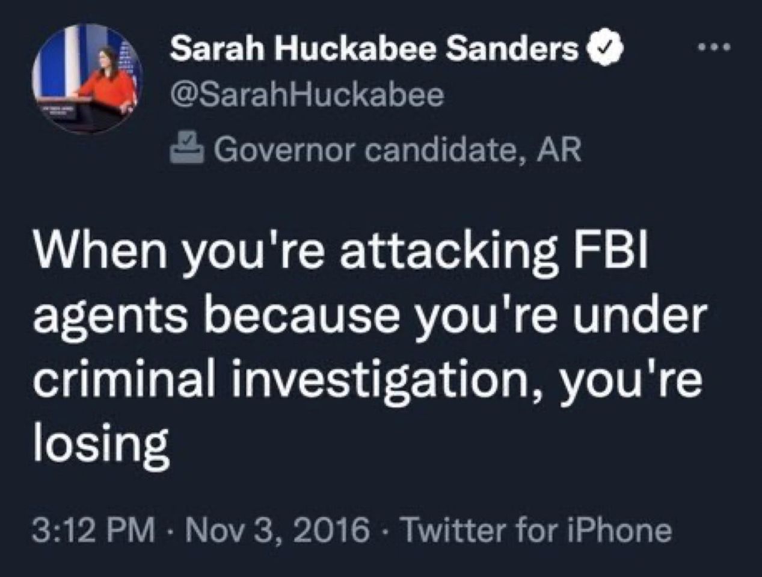Click the word agents in the tweet
This screenshot has height=577, width=762.
click(110, 319)
